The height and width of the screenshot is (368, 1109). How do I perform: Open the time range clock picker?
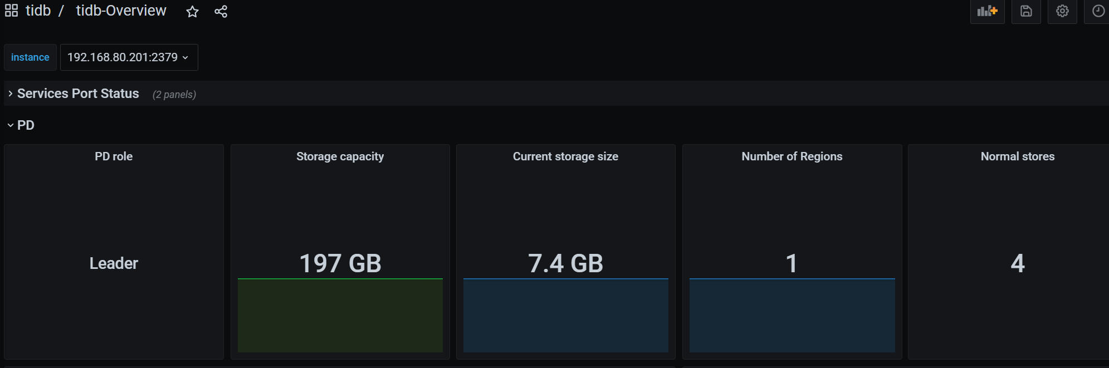click(x=1098, y=11)
